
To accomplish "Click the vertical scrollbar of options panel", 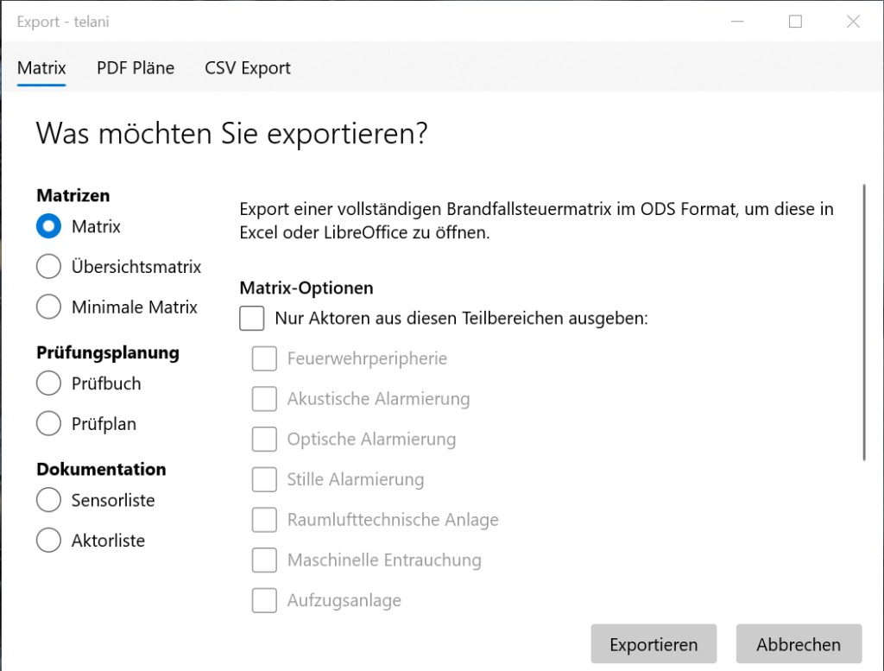I will point(863,321).
